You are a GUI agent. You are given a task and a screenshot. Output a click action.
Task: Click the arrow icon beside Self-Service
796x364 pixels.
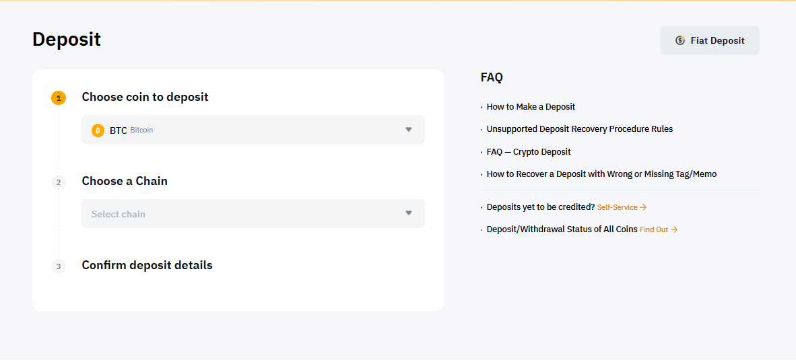pos(643,208)
